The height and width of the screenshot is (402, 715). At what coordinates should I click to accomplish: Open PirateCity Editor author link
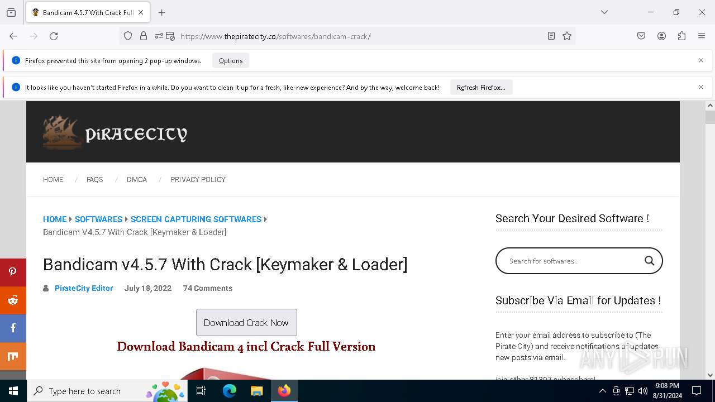point(84,289)
